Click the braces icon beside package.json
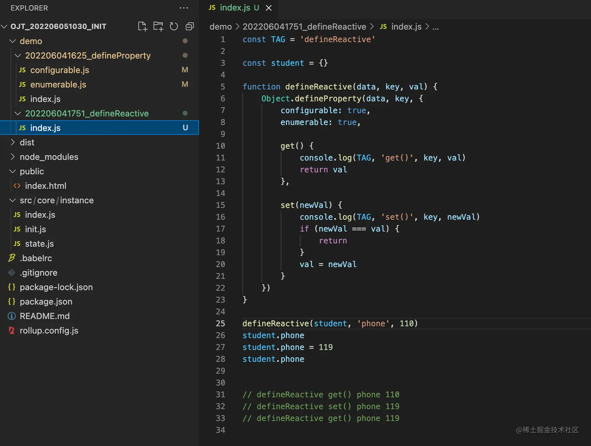This screenshot has width=591, height=446. point(12,301)
